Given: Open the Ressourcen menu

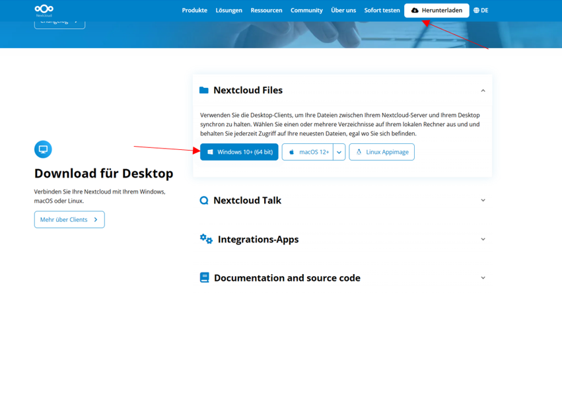Looking at the screenshot, I should pos(266,11).
